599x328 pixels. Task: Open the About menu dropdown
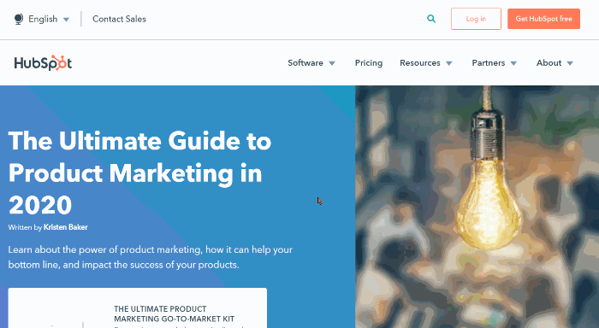click(555, 63)
